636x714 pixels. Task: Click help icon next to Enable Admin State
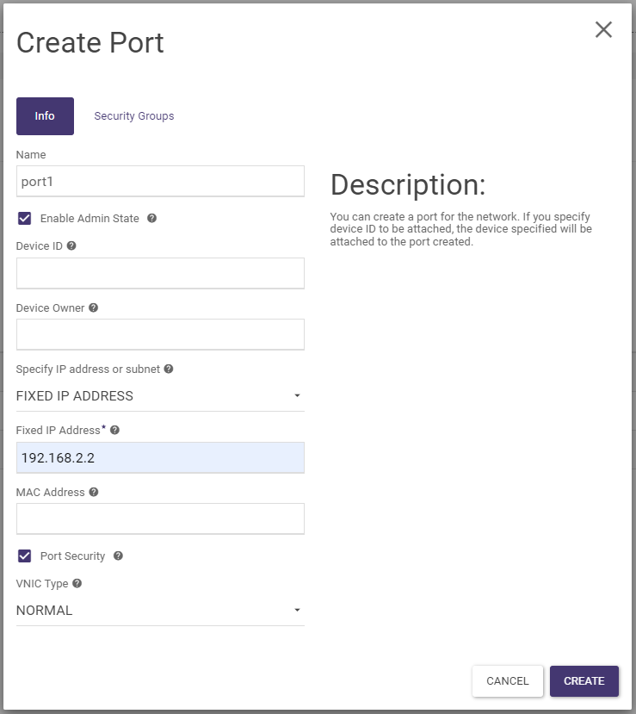coord(151,219)
